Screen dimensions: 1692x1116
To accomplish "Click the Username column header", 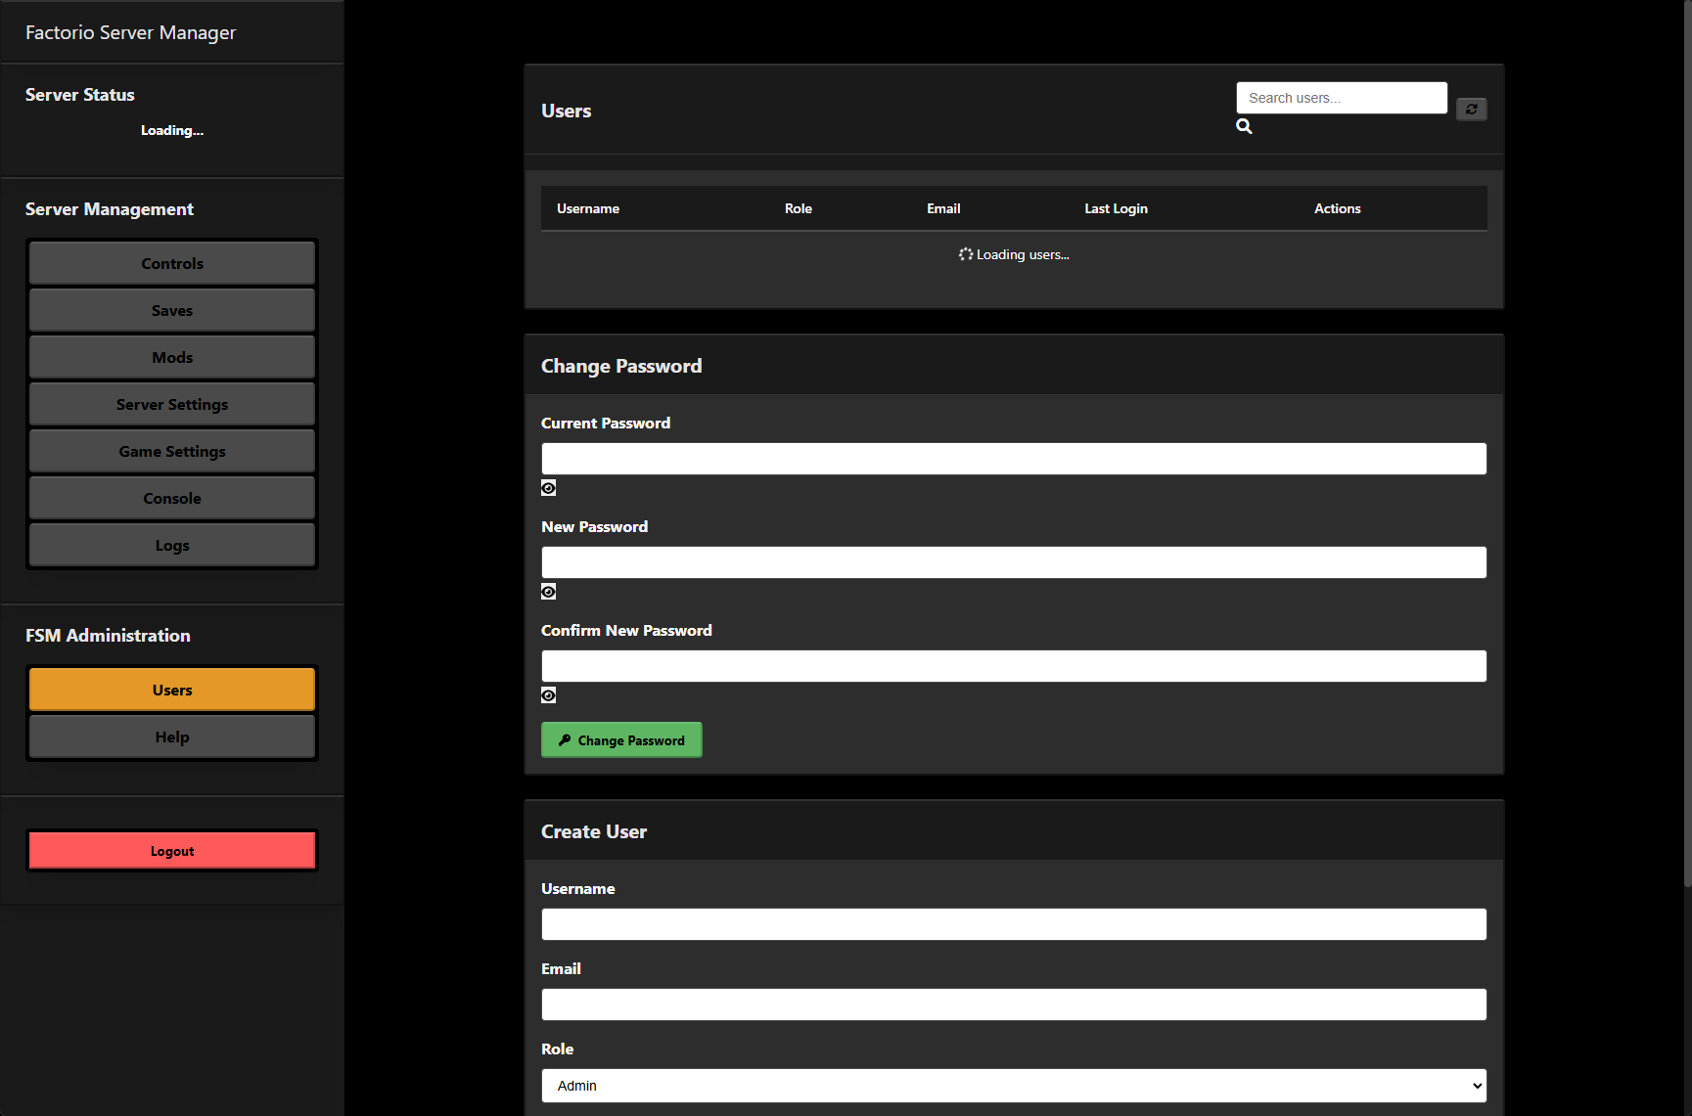I will (x=588, y=208).
